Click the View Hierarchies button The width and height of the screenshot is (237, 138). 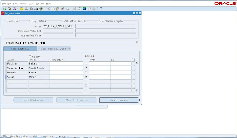click(x=119, y=100)
